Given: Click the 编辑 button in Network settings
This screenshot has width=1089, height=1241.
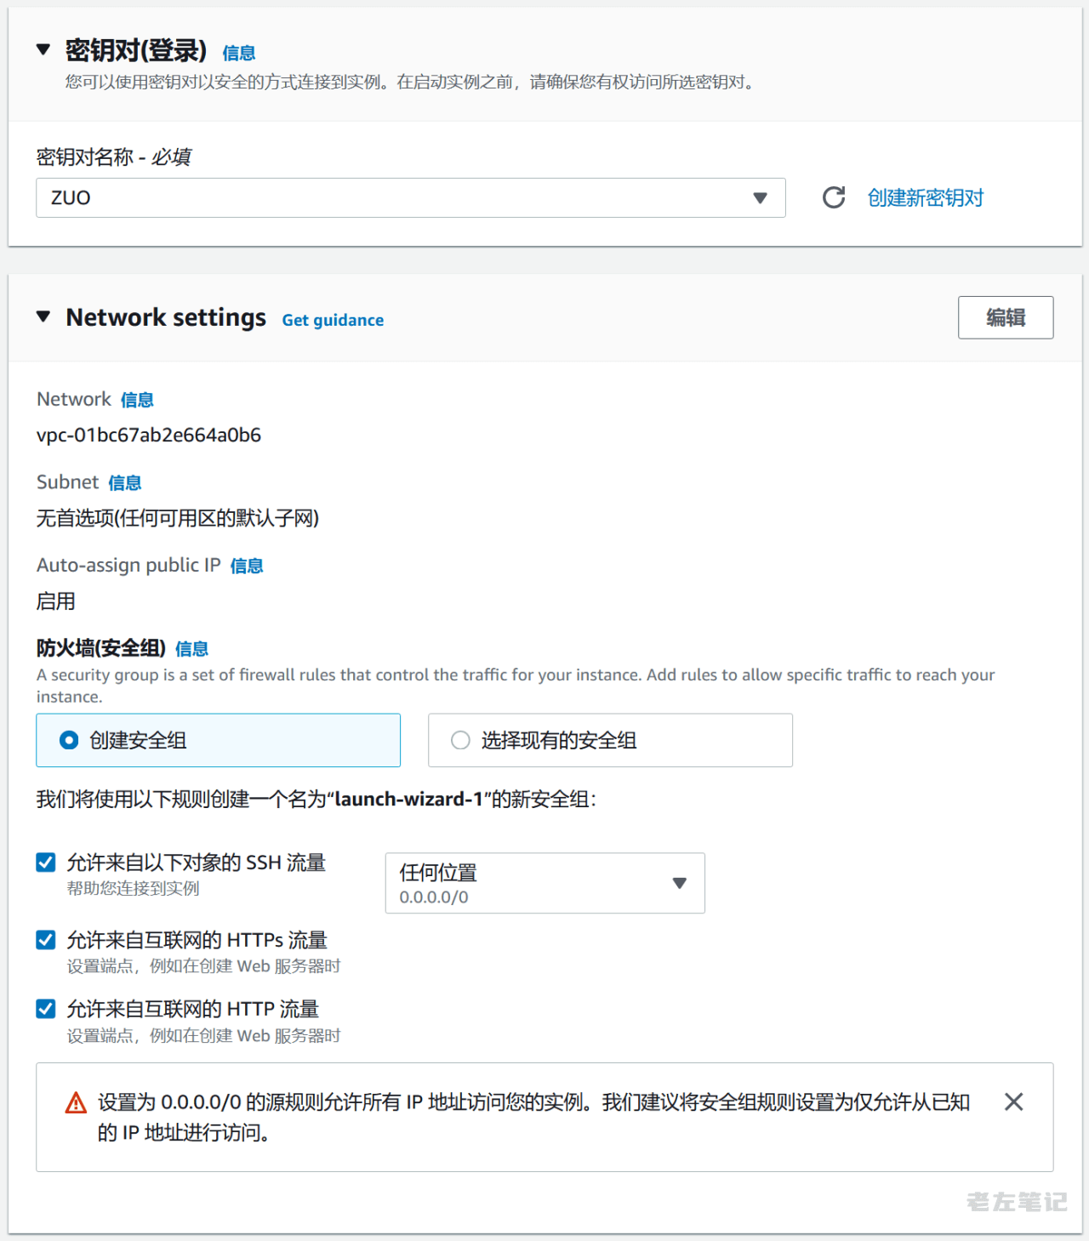Looking at the screenshot, I should pyautogui.click(x=1005, y=317).
